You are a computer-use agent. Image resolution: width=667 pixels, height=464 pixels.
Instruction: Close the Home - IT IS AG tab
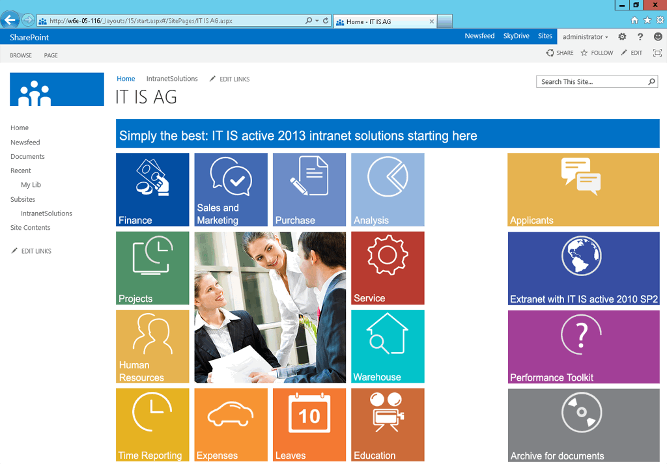pyautogui.click(x=431, y=21)
